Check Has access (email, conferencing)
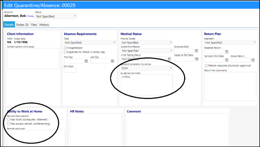260x147 pixels. tap(9, 124)
